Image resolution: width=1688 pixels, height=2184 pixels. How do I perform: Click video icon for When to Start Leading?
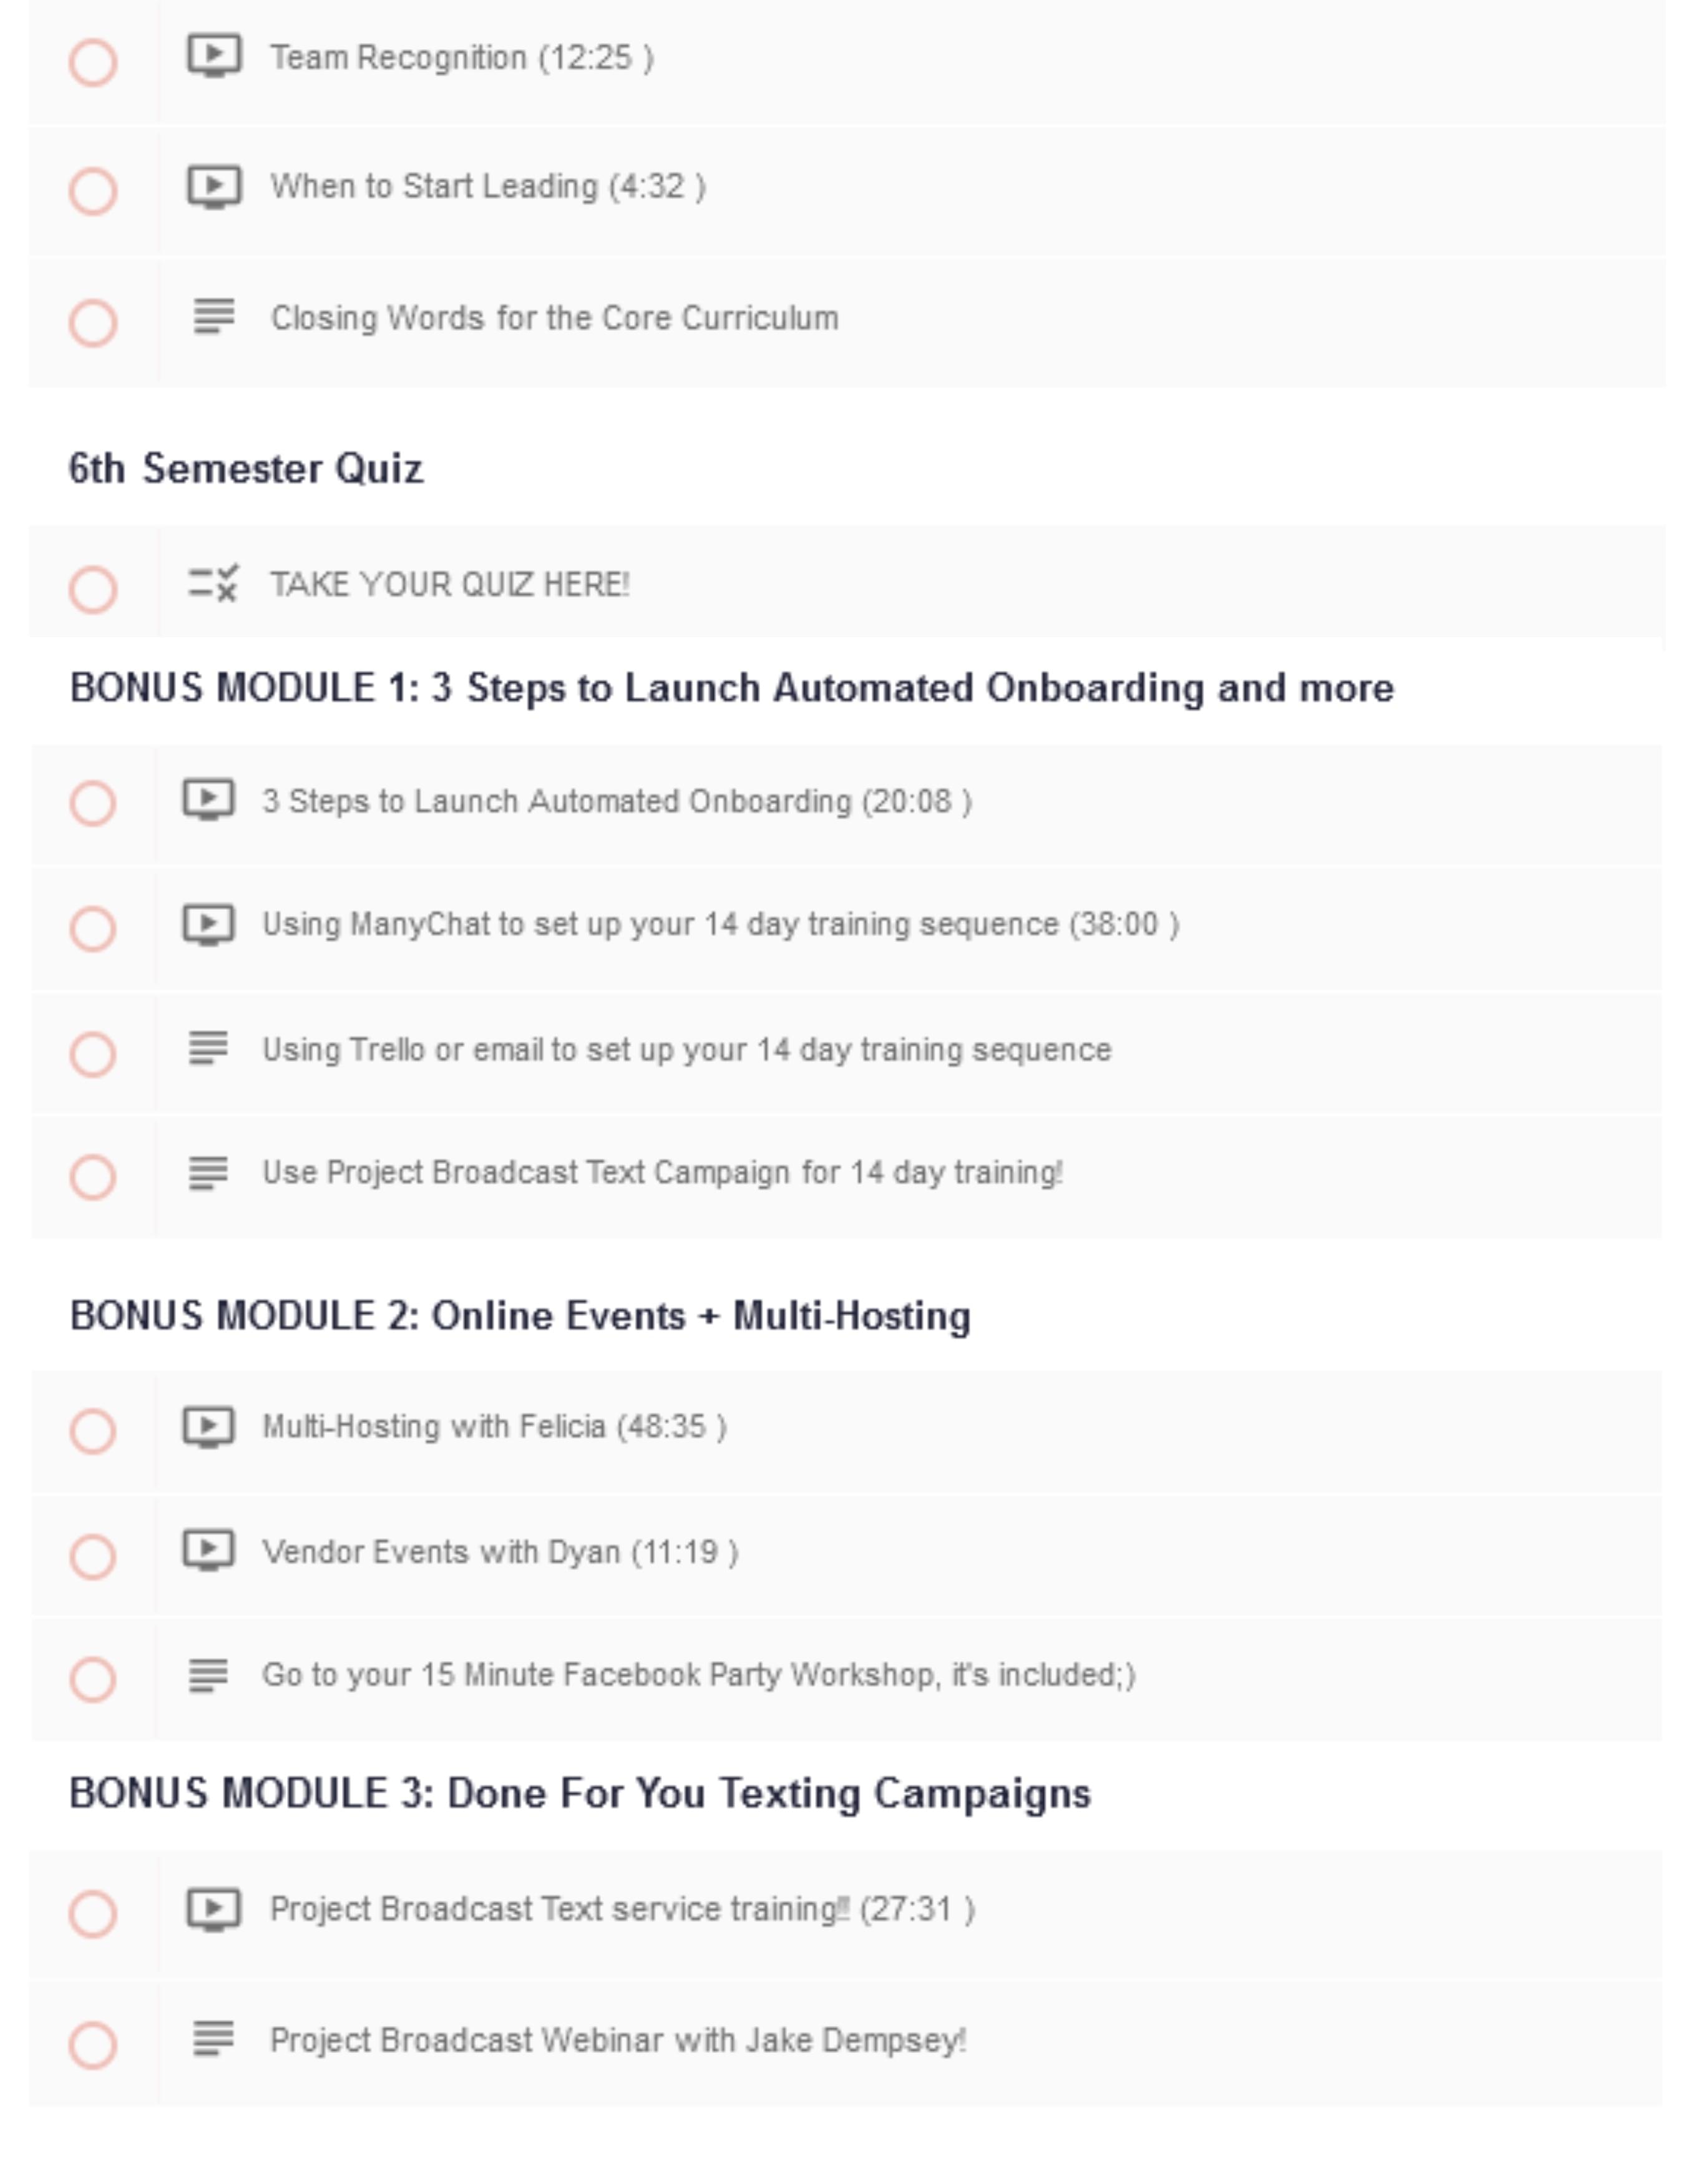[214, 186]
